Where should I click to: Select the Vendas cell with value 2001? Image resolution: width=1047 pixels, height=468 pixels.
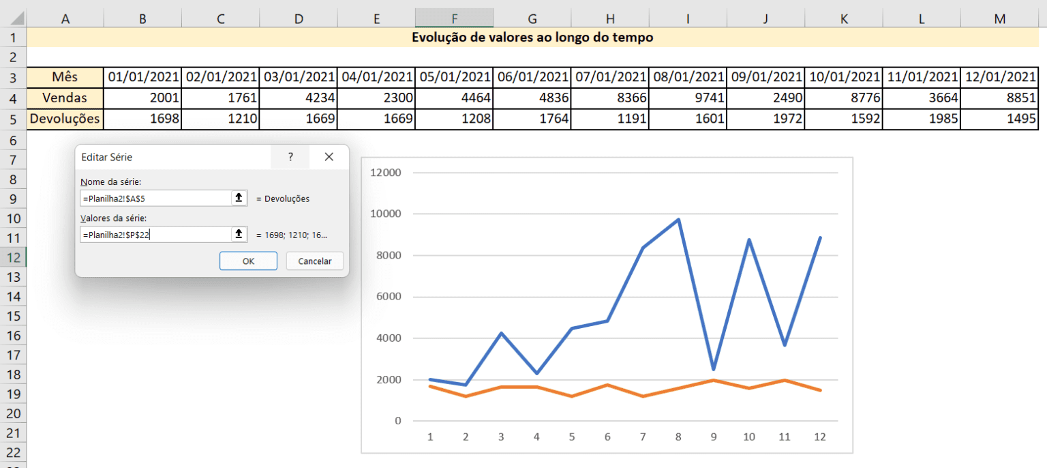pyautogui.click(x=142, y=98)
